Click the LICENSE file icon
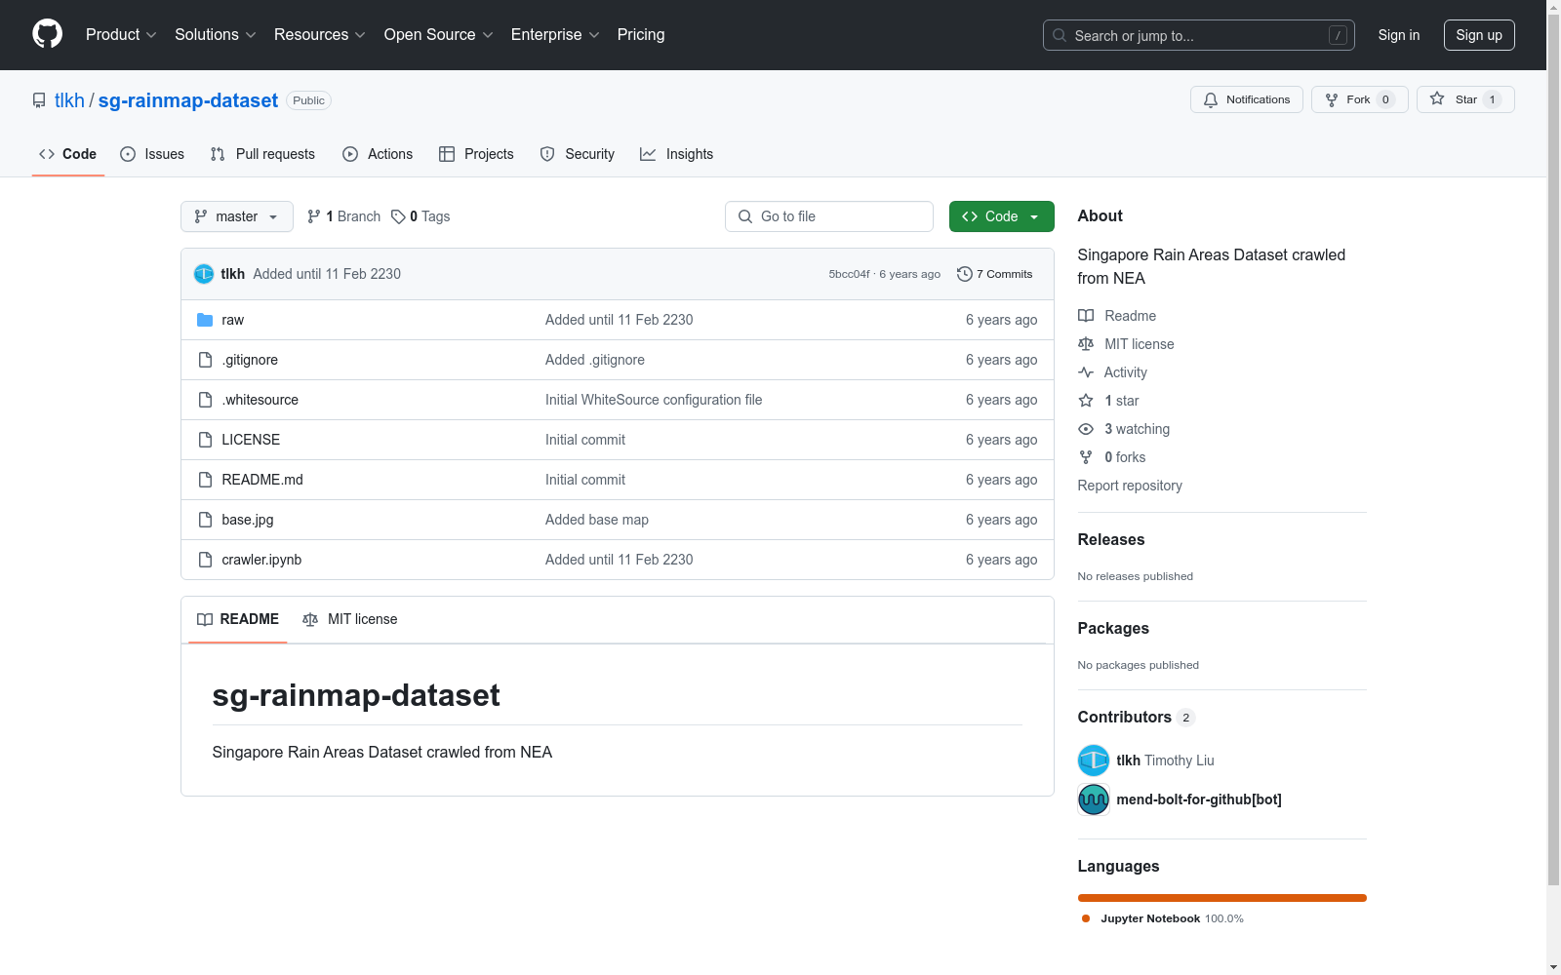Image resolution: width=1561 pixels, height=975 pixels. pos(205,440)
